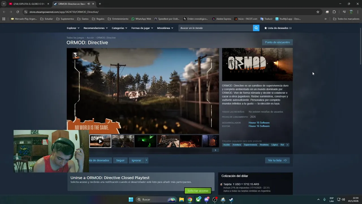The image size is (362, 204).
Task: Select the Lógica tag
Action: click(275, 145)
